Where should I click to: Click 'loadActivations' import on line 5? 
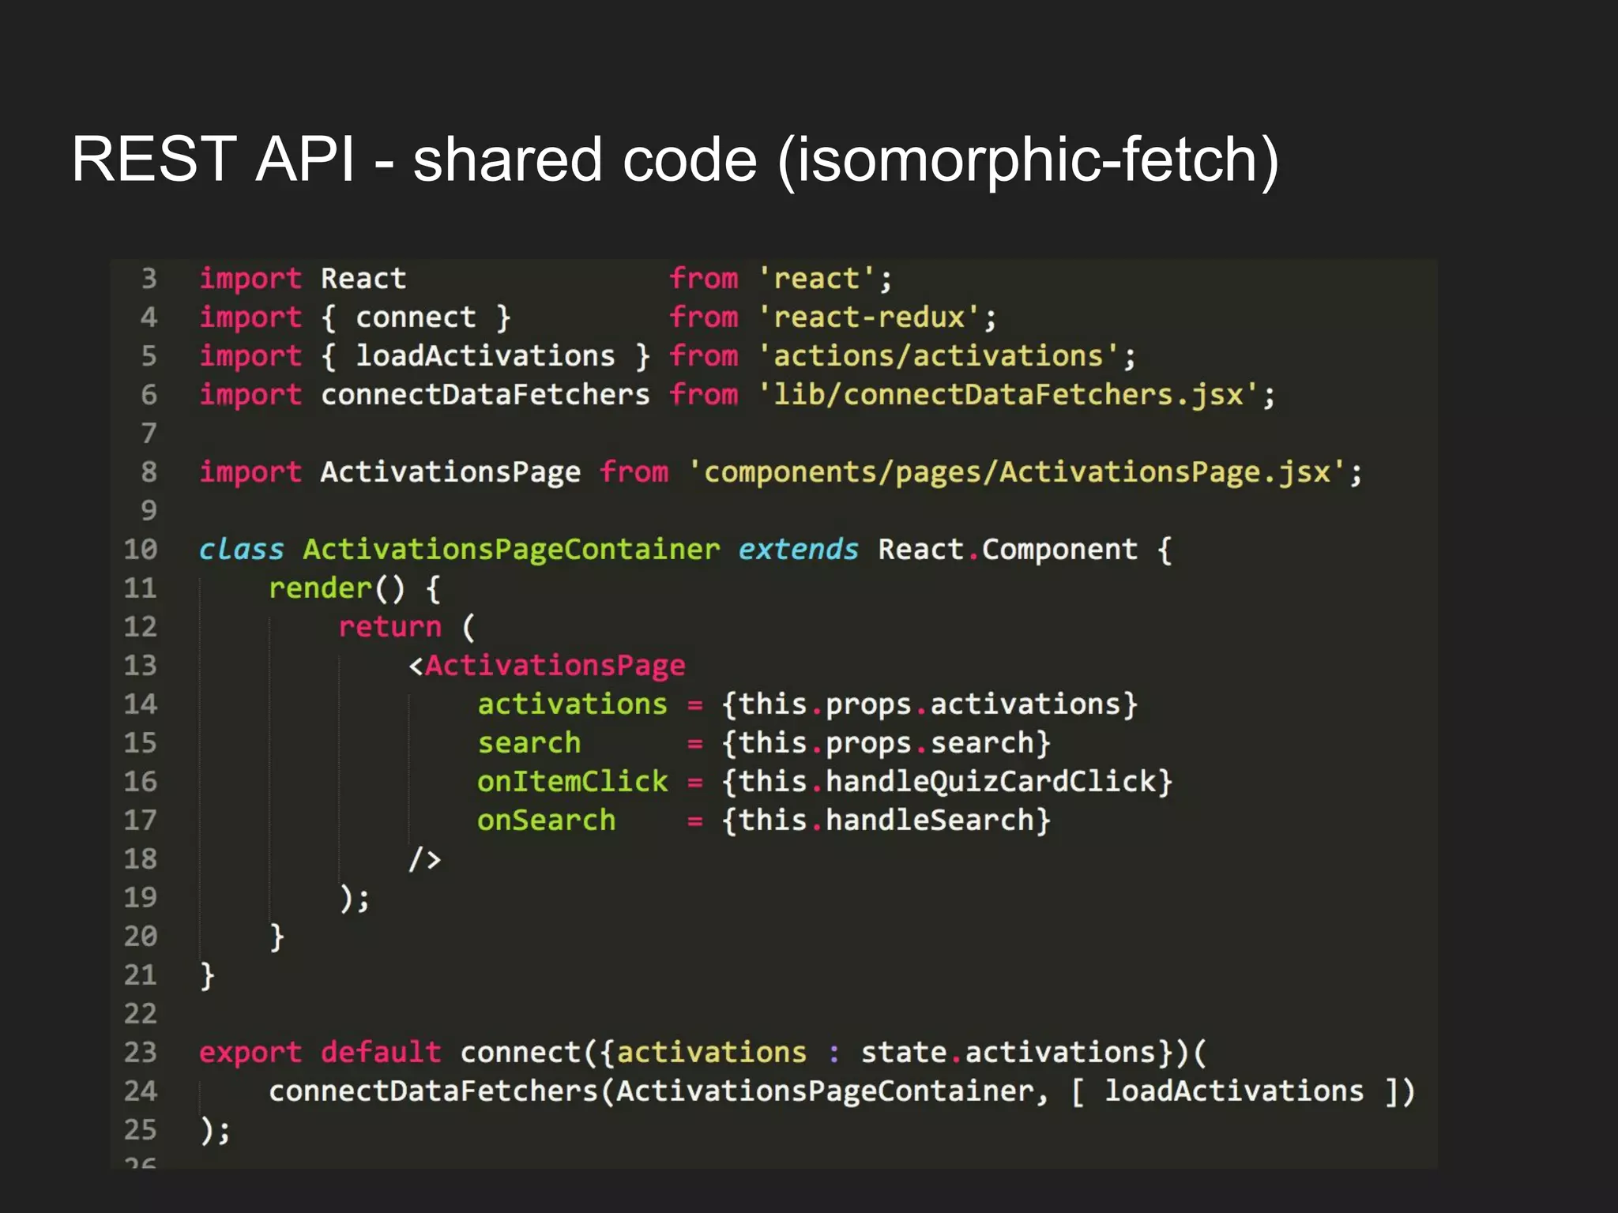pyautogui.click(x=484, y=356)
